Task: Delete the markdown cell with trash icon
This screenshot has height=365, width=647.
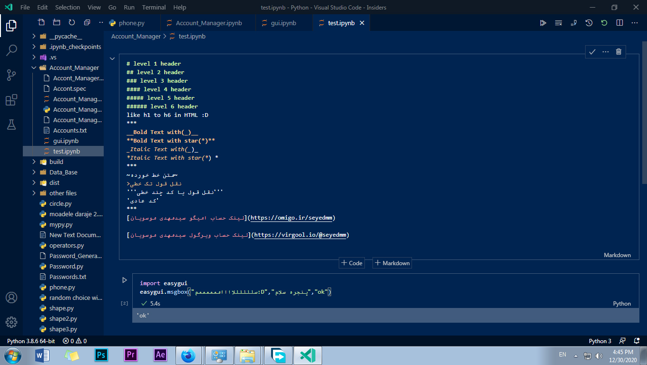Action: 618,52
